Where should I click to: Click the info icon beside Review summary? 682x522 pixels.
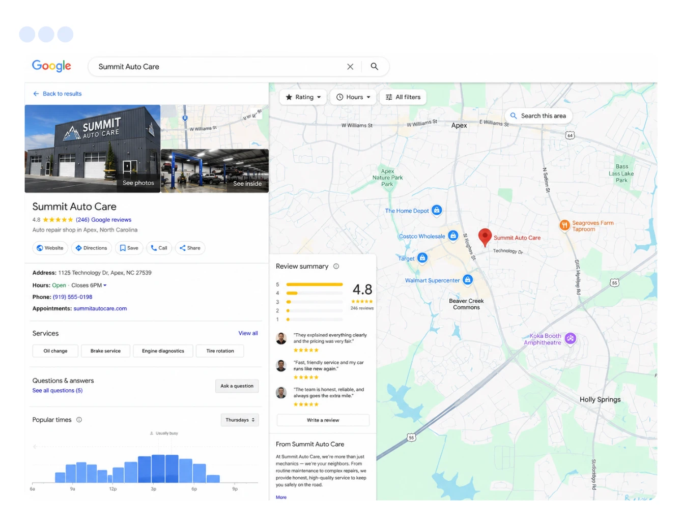(336, 266)
